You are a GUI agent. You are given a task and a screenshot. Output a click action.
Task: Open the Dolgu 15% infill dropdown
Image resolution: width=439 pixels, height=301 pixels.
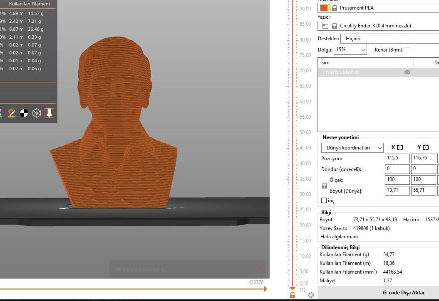[x=350, y=50]
